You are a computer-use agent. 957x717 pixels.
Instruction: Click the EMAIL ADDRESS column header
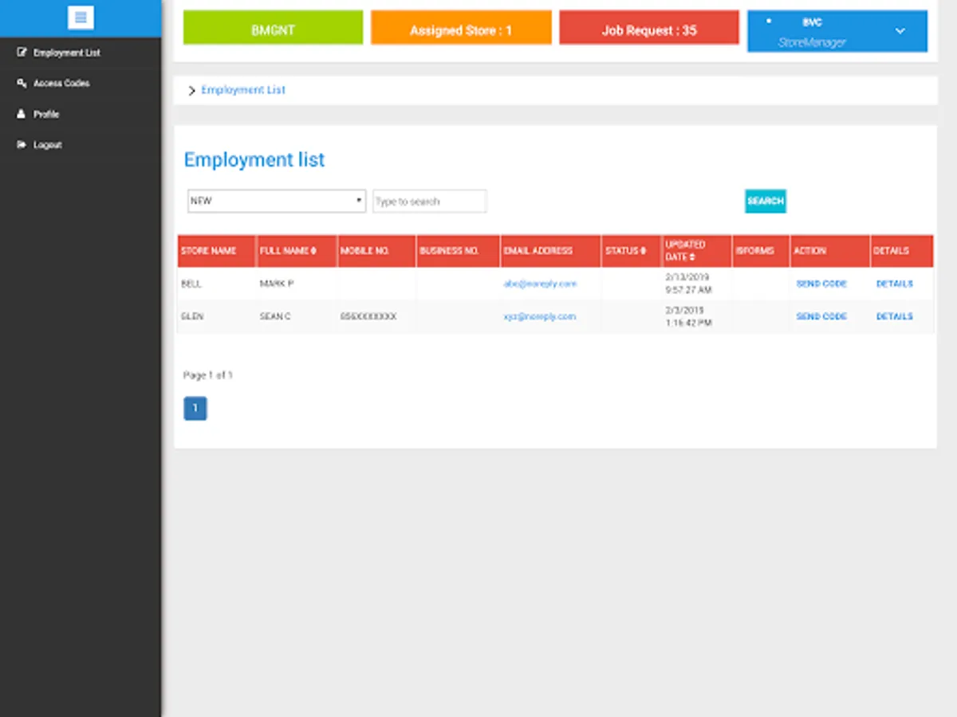pos(550,251)
